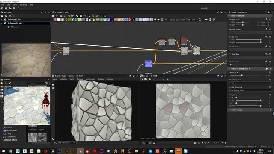Open the Output Format dropdown
This screenshot has width=274, height=154.
(250, 33)
